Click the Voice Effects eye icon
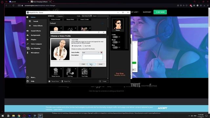The height and width of the screenshot is (118, 210). pos(30,26)
